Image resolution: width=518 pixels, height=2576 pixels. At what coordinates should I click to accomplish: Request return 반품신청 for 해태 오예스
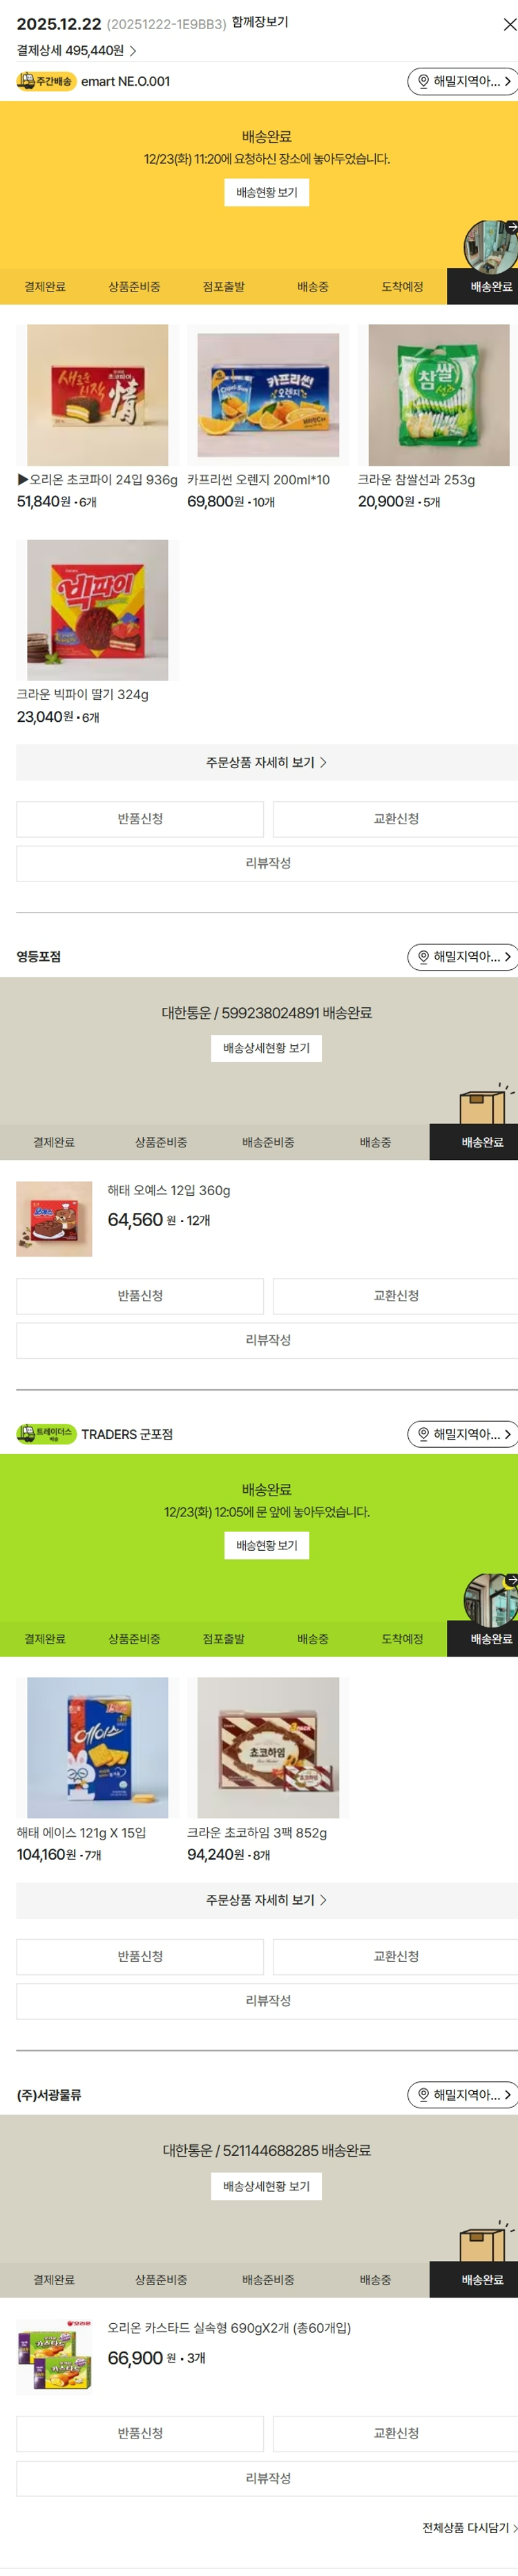140,1295
